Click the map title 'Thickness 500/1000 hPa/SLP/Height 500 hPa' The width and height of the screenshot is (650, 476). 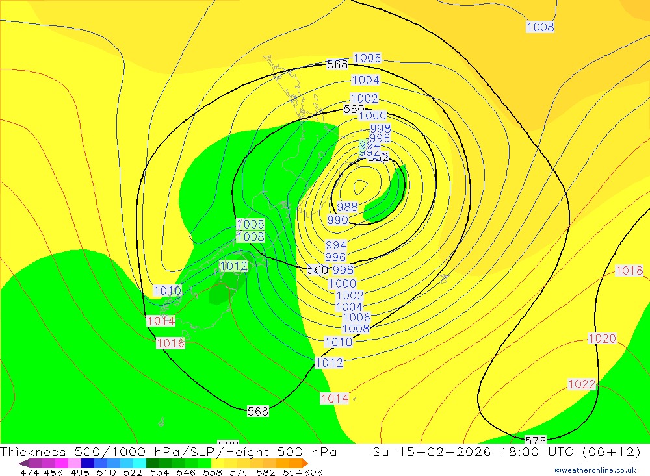pyautogui.click(x=168, y=451)
